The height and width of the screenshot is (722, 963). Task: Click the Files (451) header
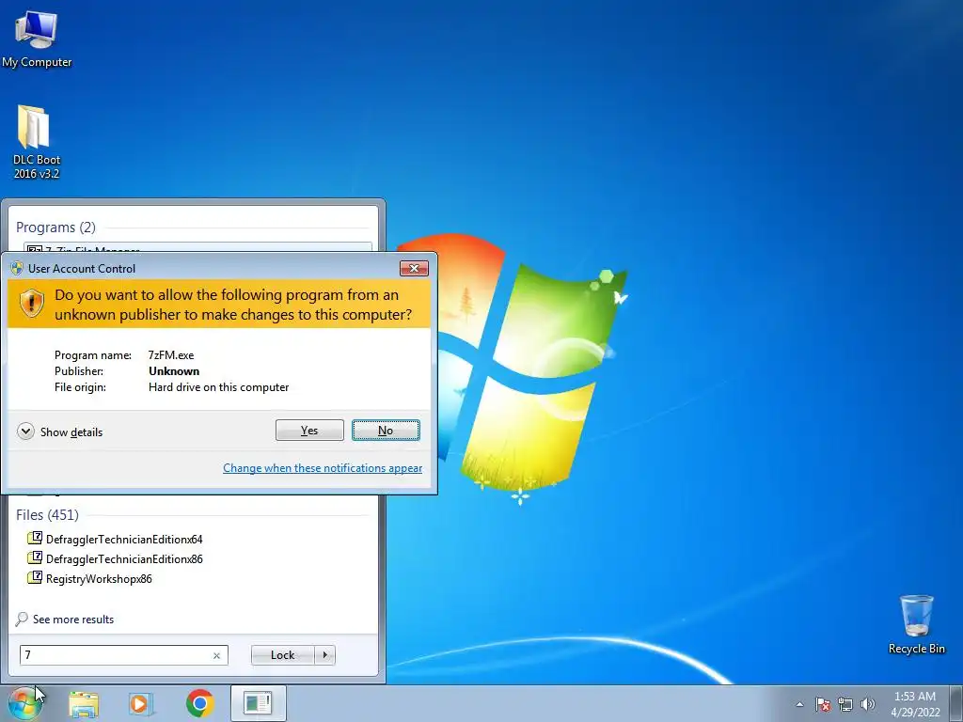pos(47,514)
